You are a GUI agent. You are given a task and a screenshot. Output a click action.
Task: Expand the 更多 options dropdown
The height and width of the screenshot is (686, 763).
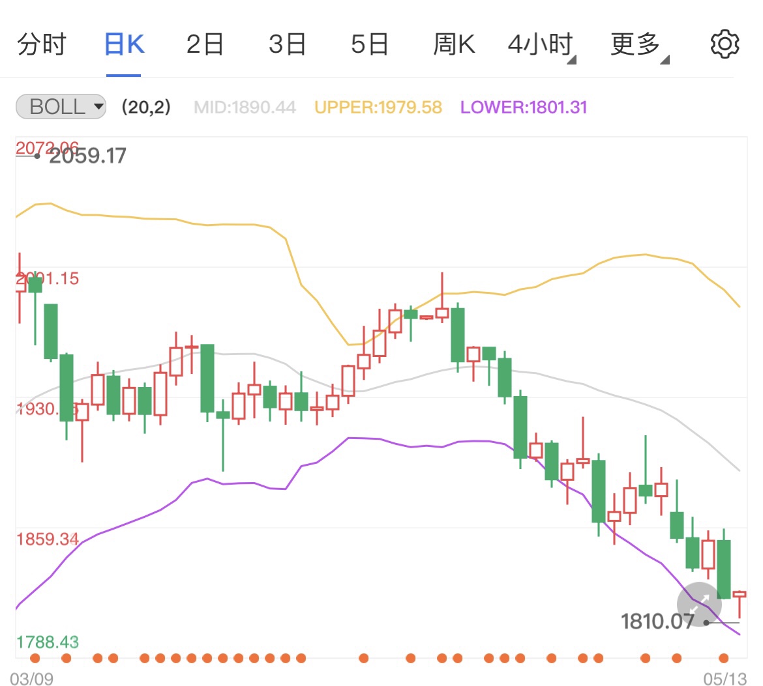(x=639, y=45)
